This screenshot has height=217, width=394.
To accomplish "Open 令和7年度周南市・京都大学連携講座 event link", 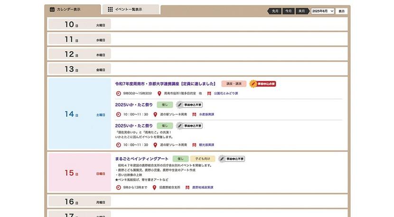I will [x=165, y=84].
